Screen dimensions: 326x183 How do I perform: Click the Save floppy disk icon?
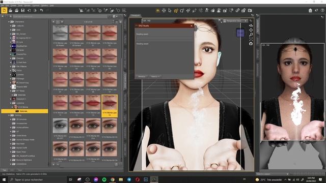[x=22, y=10]
